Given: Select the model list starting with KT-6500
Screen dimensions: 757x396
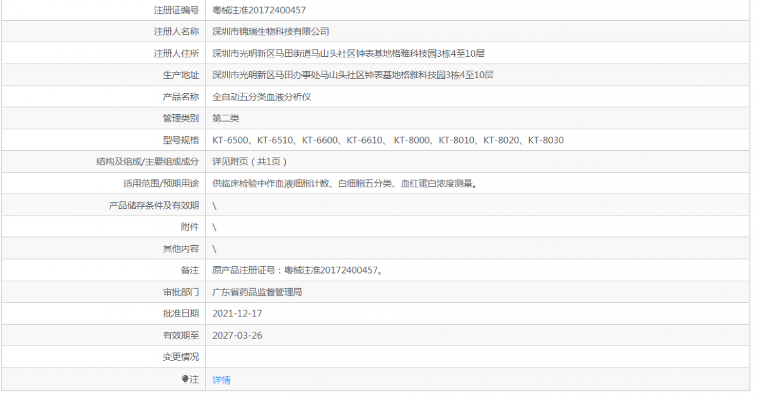Looking at the screenshot, I should pyautogui.click(x=388, y=140).
